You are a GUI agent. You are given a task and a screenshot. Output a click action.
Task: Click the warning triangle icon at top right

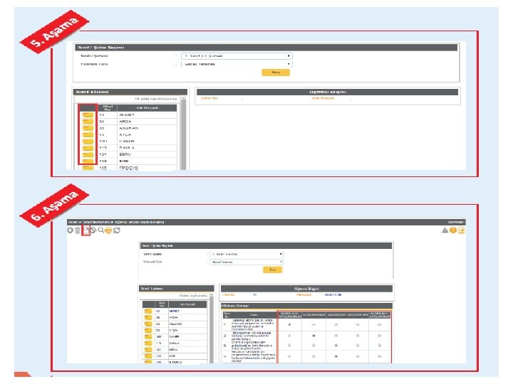[x=445, y=230]
